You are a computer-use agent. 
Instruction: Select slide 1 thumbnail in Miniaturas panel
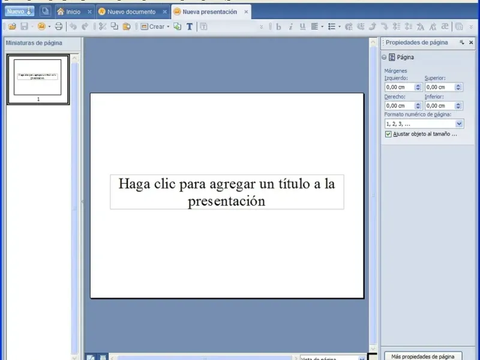point(38,78)
